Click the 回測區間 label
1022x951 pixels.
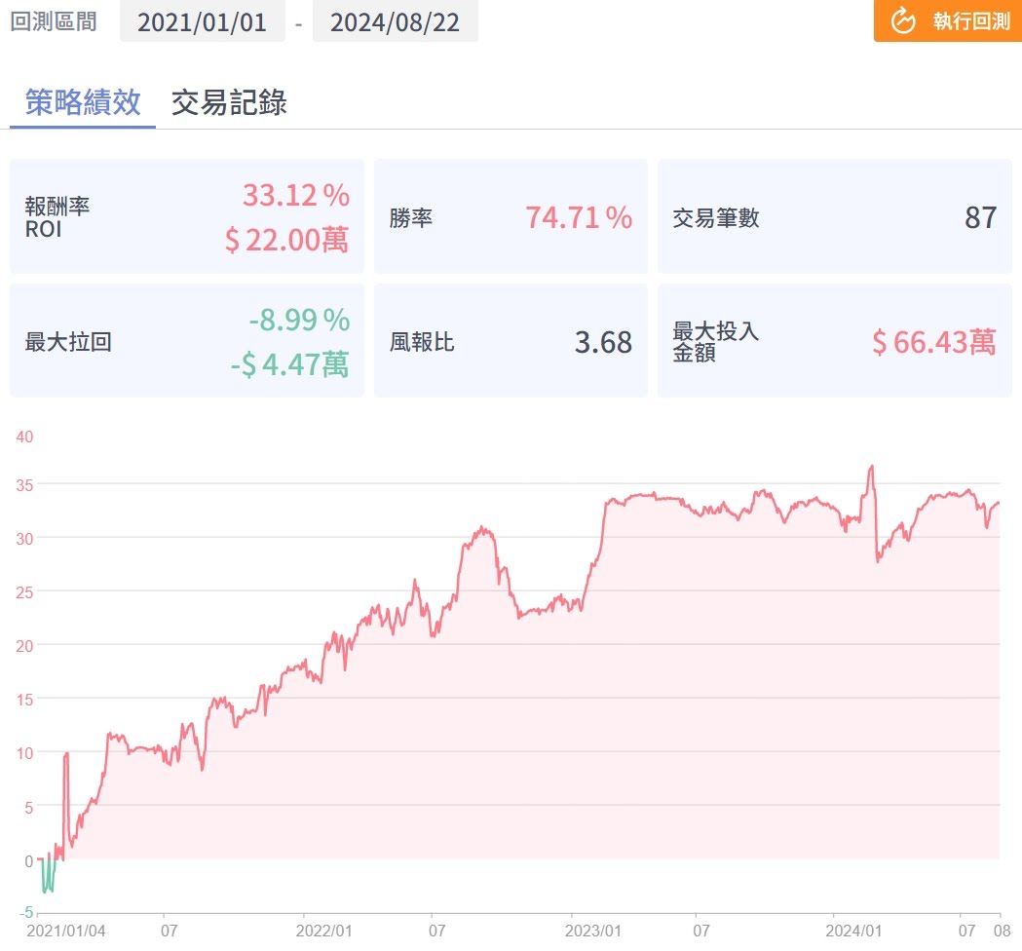pos(54,21)
